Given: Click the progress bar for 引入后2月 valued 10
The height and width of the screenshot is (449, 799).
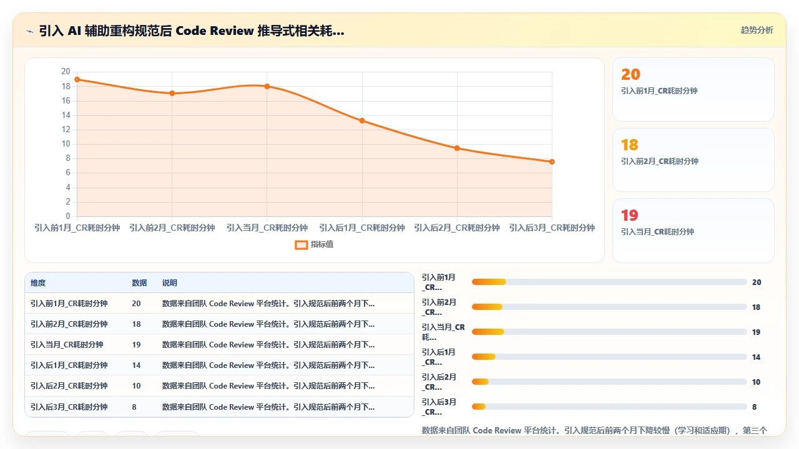Looking at the screenshot, I should pyautogui.click(x=609, y=382).
